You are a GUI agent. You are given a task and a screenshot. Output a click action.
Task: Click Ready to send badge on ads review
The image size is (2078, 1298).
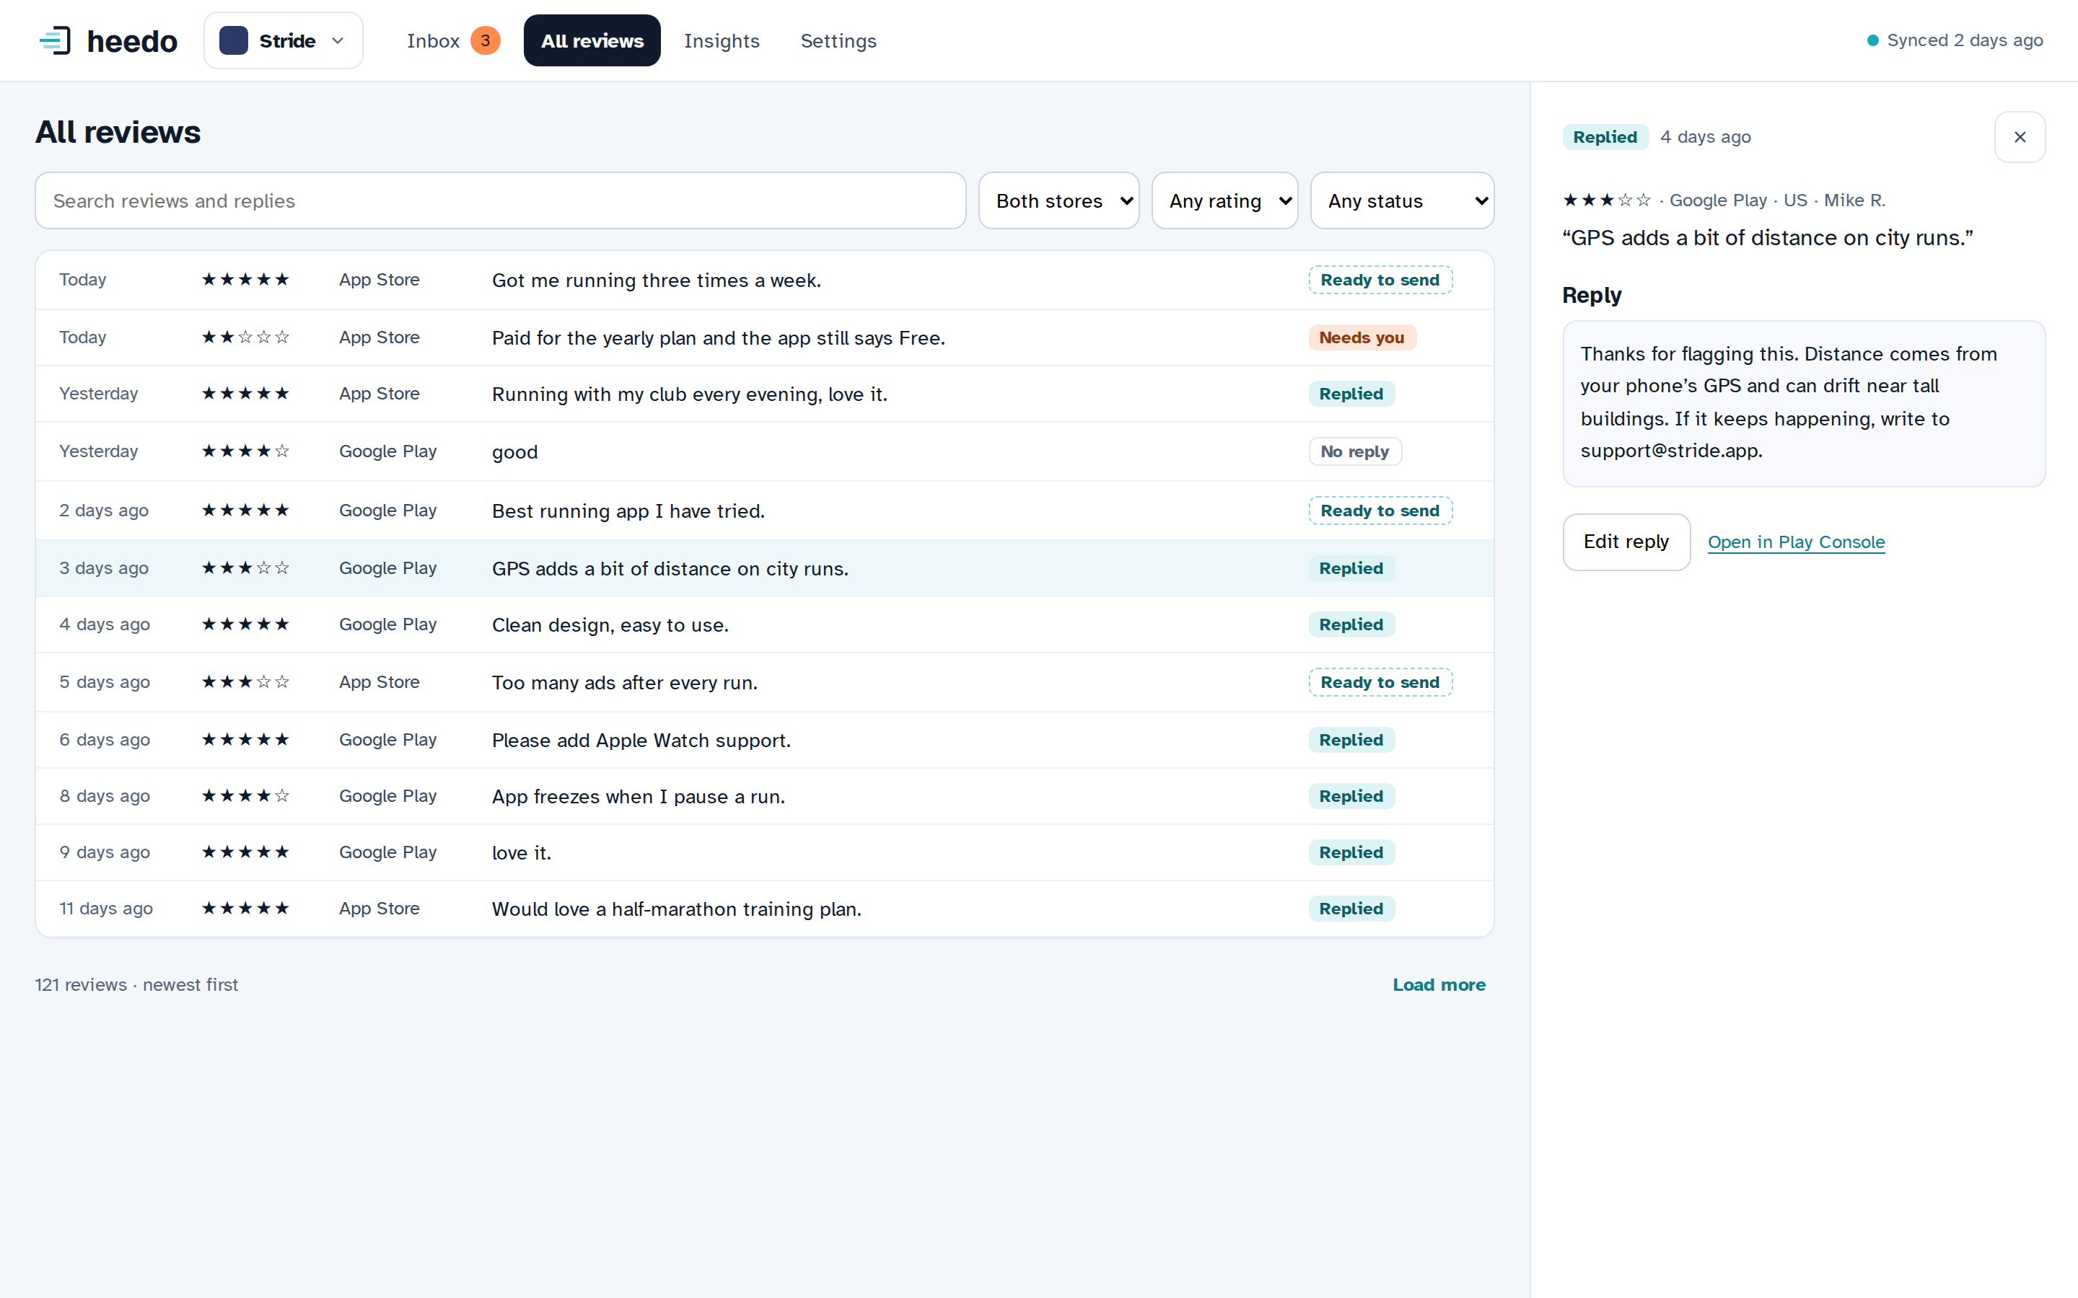[1380, 682]
